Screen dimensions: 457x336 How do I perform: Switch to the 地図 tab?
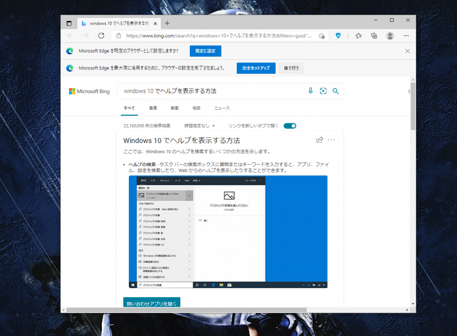[x=197, y=108]
